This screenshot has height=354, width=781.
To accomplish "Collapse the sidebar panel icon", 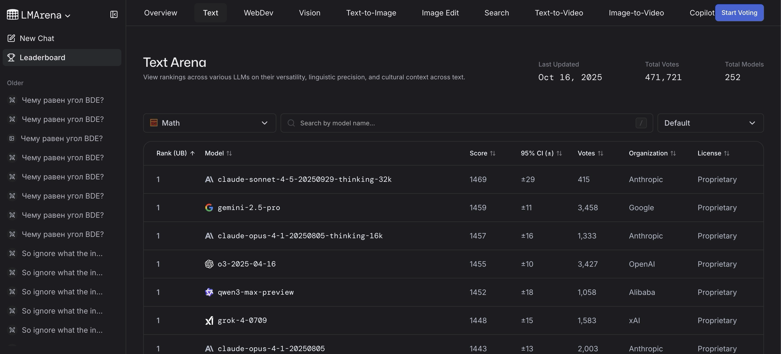I will 114,15.
